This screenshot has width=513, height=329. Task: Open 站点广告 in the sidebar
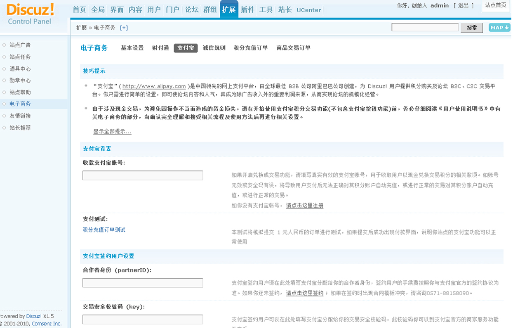[20, 45]
